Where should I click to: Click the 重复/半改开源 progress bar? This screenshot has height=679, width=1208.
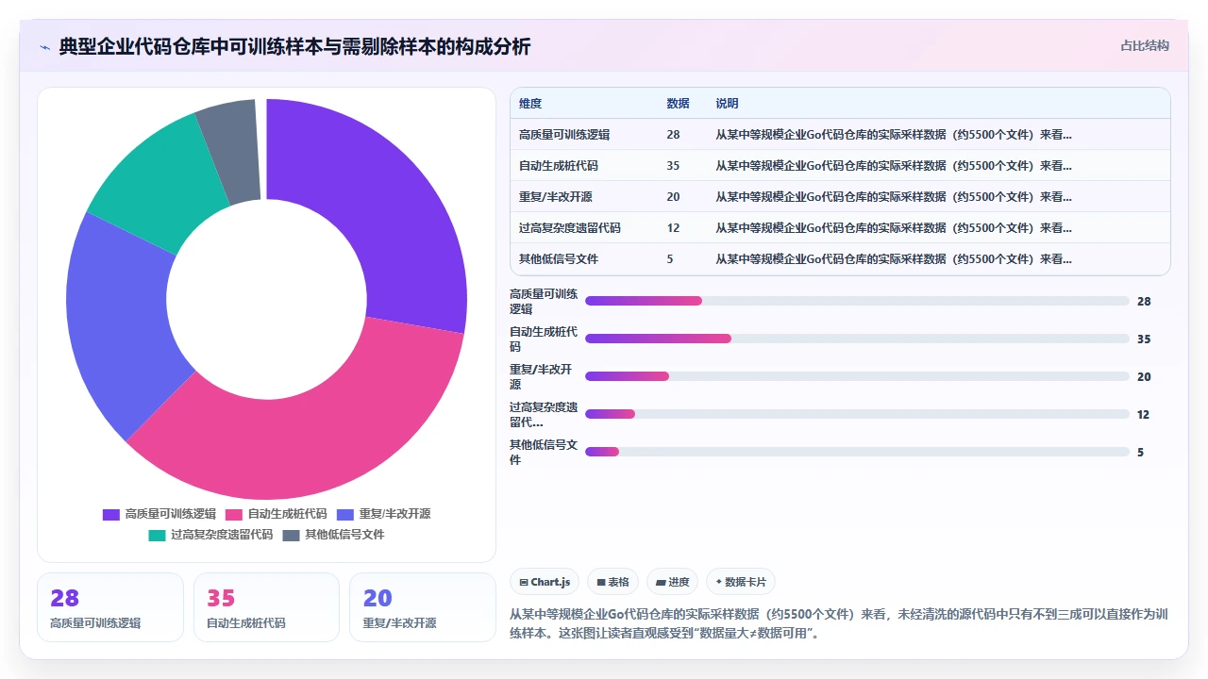[857, 376]
